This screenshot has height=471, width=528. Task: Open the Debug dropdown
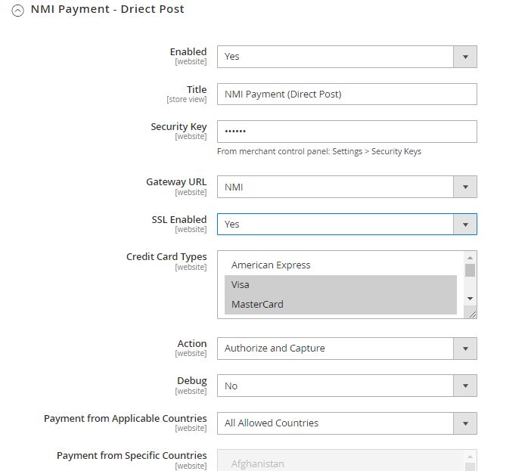(x=335, y=386)
